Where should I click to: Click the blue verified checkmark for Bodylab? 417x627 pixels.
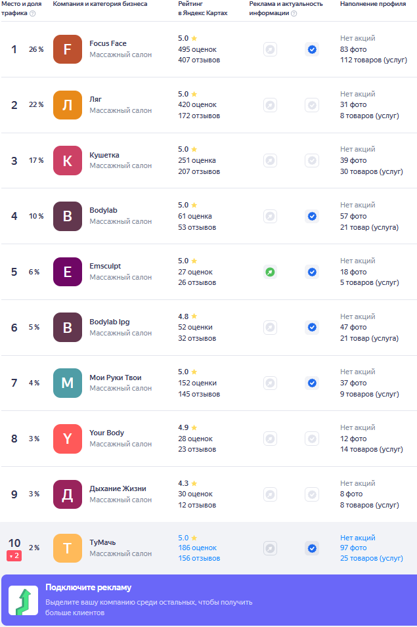click(312, 216)
